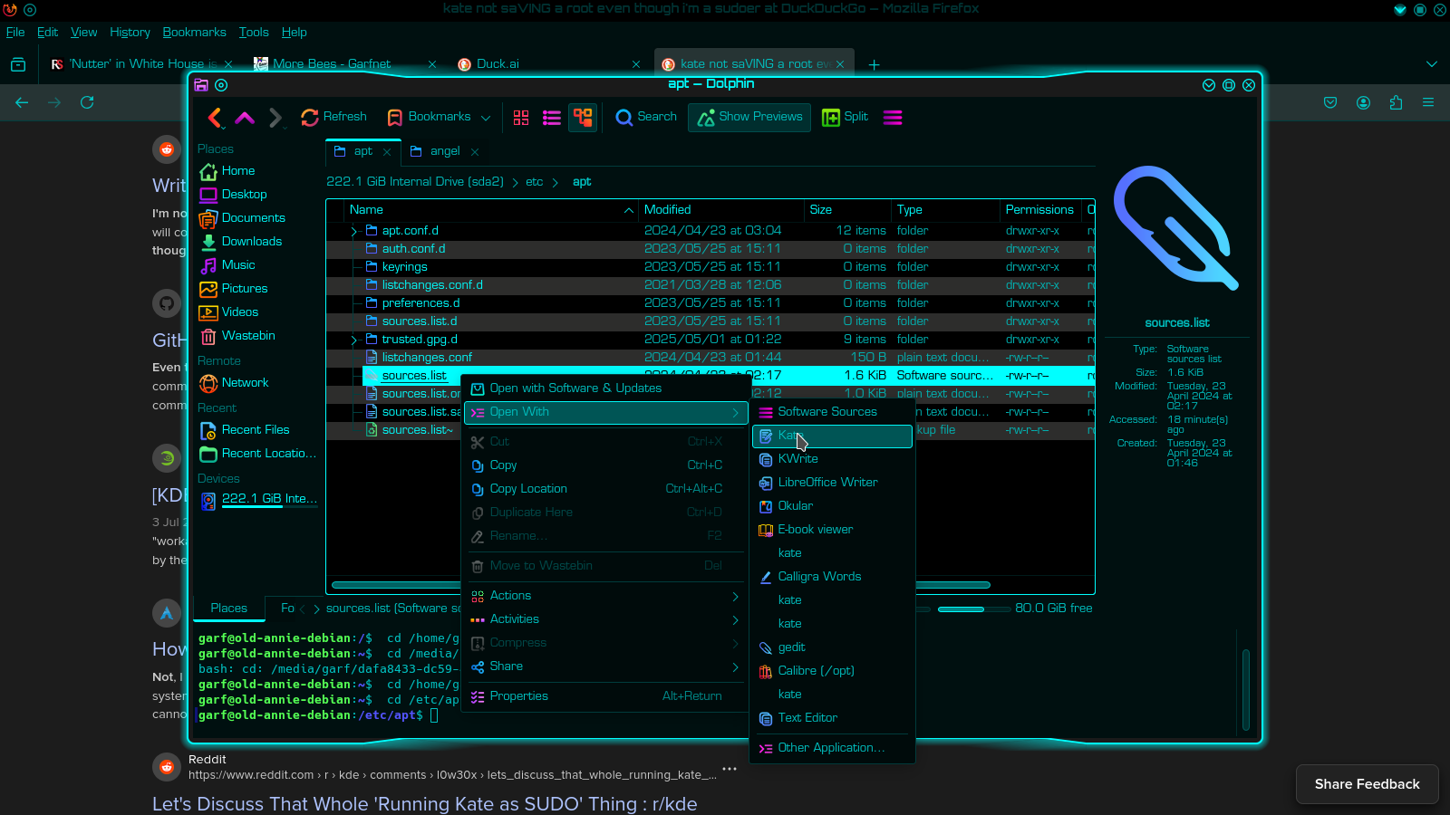The height and width of the screenshot is (815, 1450).
Task: Open Dolphin hamburger menu
Action: 893,118
